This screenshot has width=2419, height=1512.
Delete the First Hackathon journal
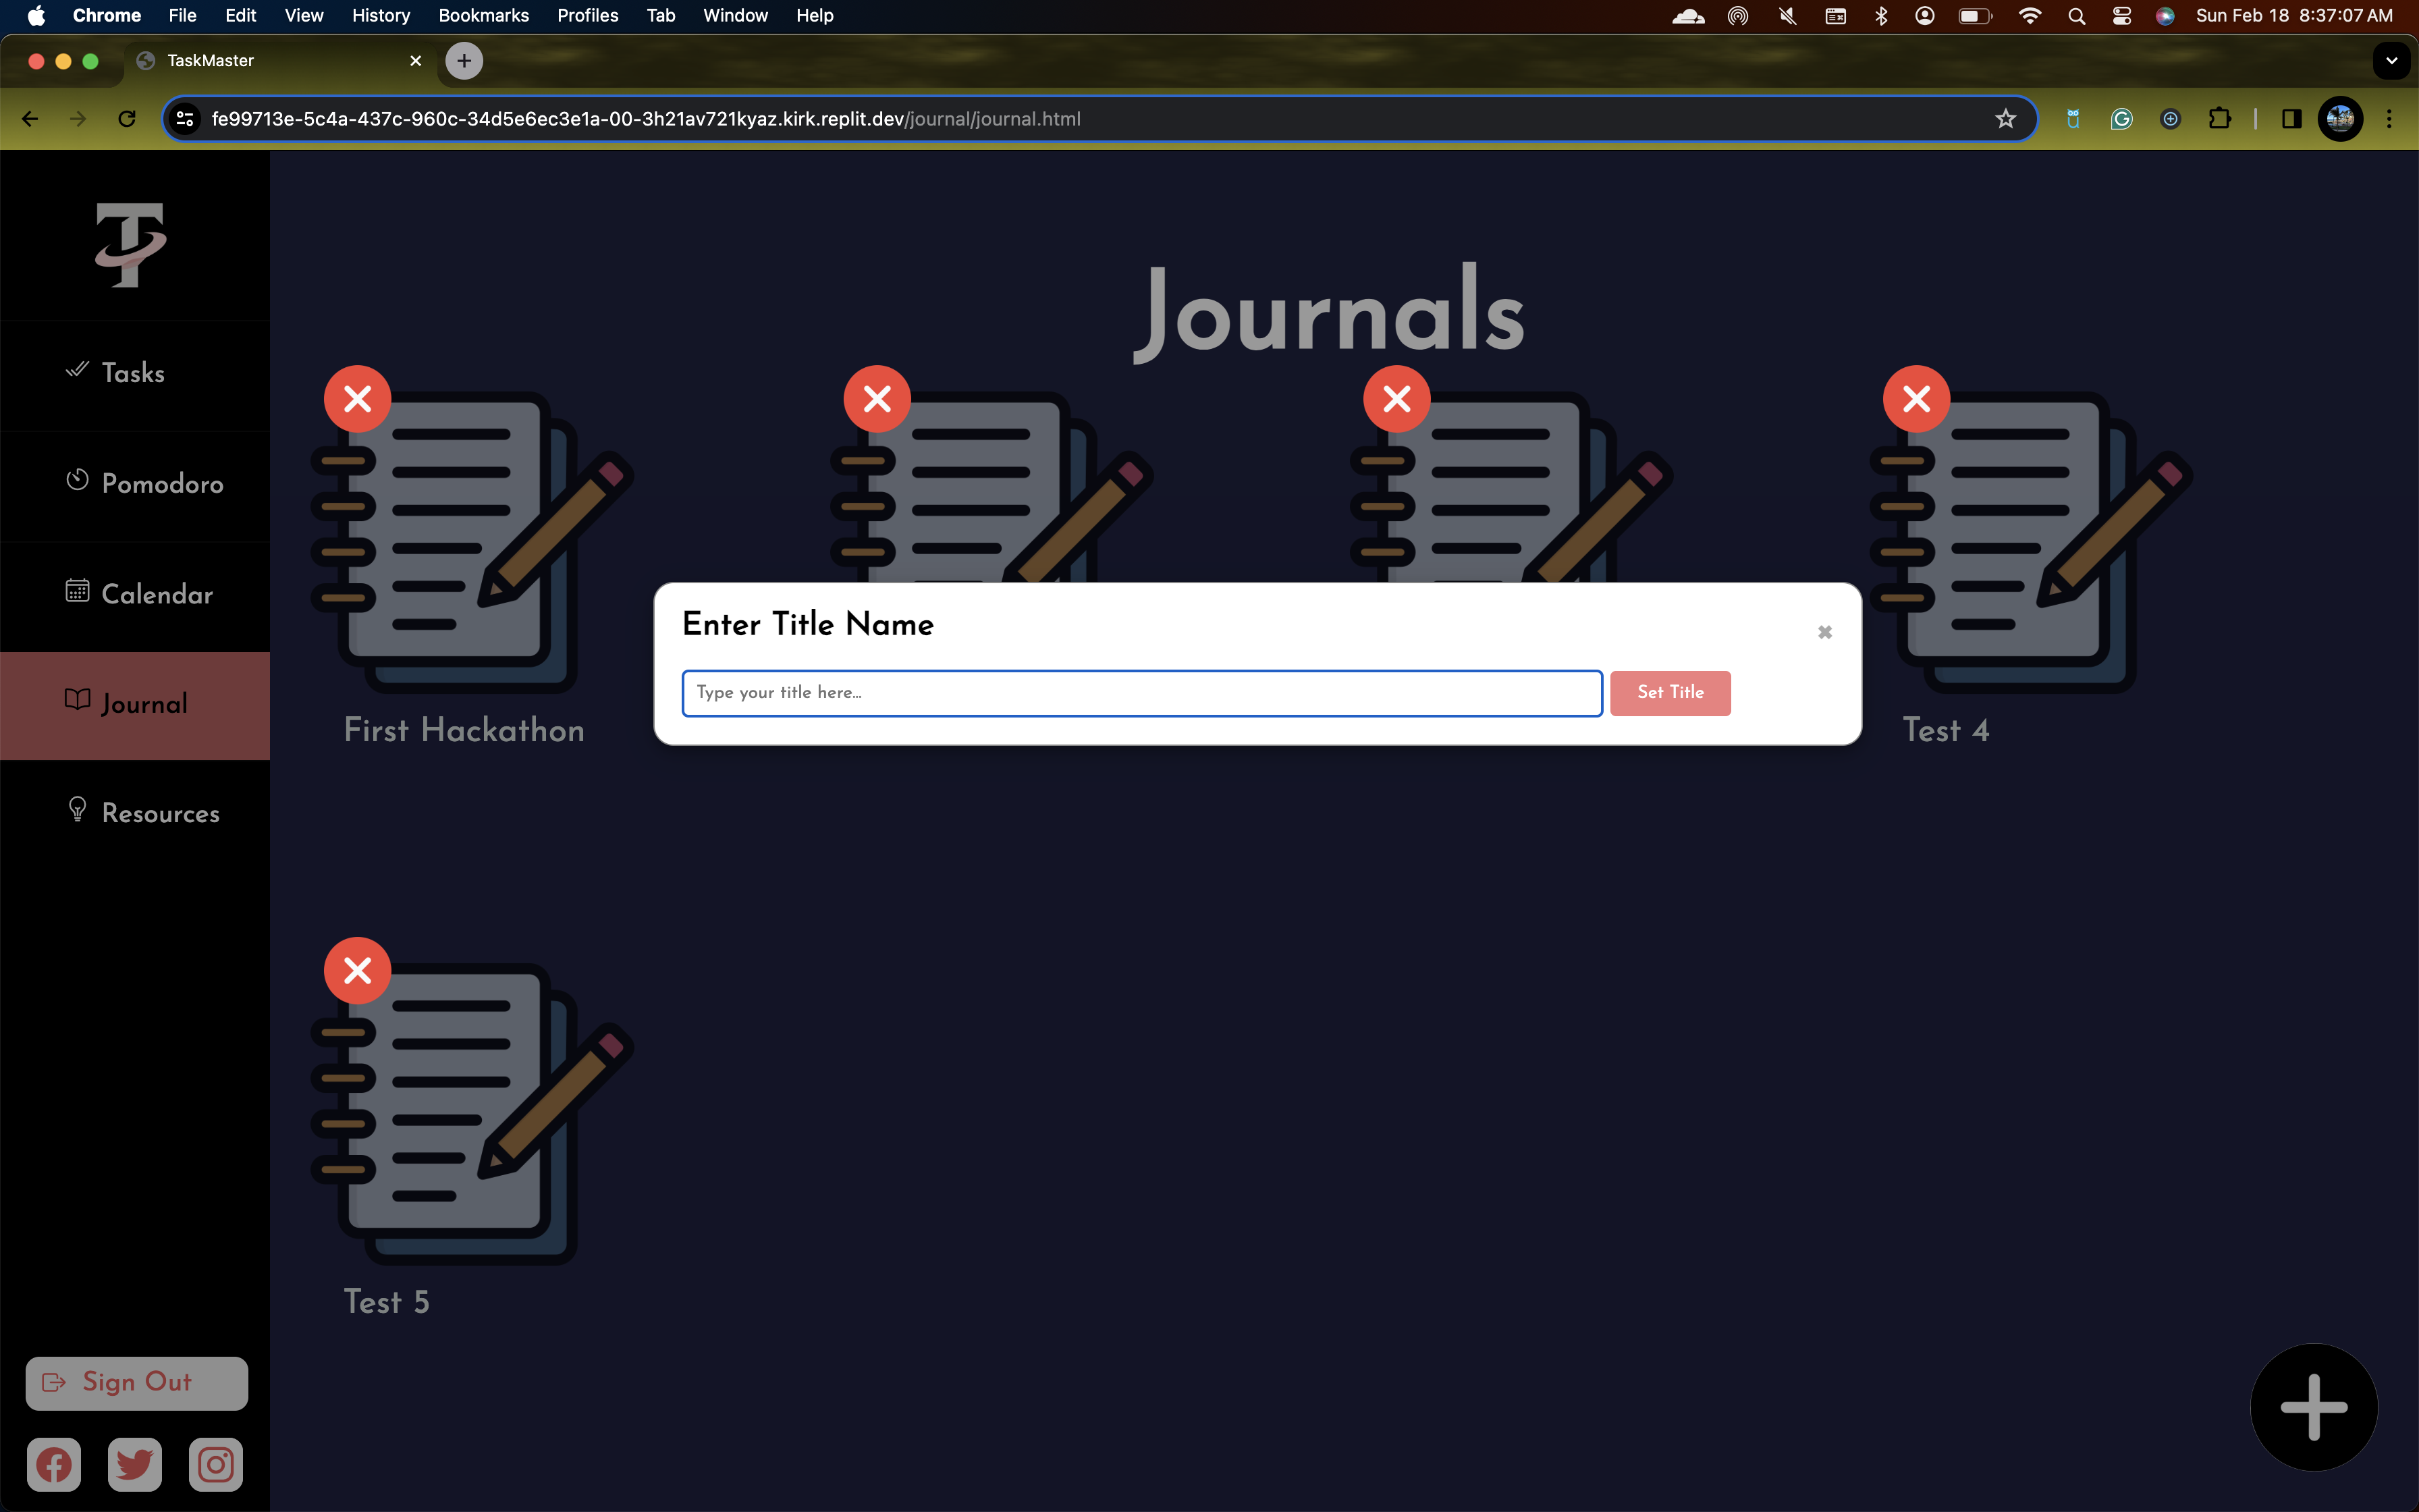click(357, 399)
